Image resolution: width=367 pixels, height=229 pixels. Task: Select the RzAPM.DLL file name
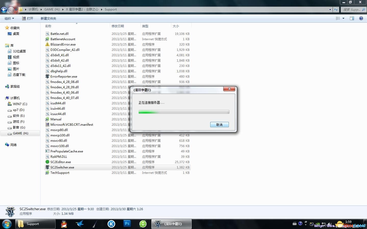[59, 156]
